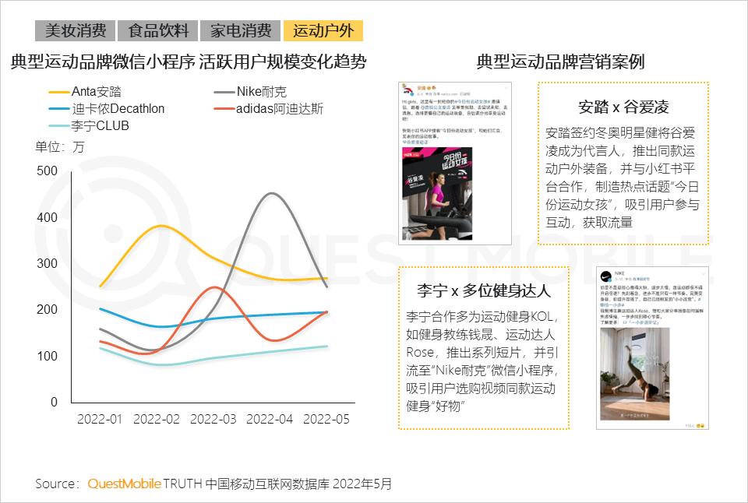Click the Nike耐克 legend label

coord(262,92)
